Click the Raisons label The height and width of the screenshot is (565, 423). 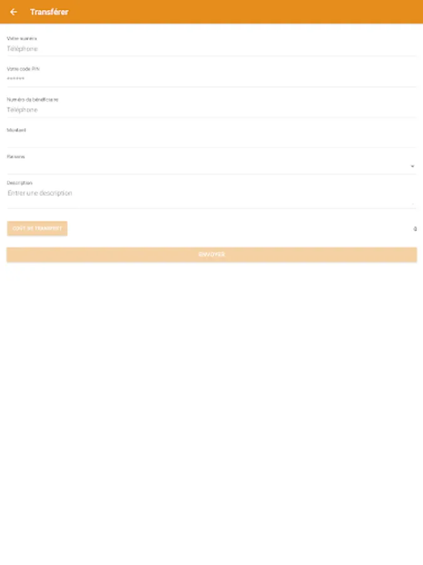point(16,157)
